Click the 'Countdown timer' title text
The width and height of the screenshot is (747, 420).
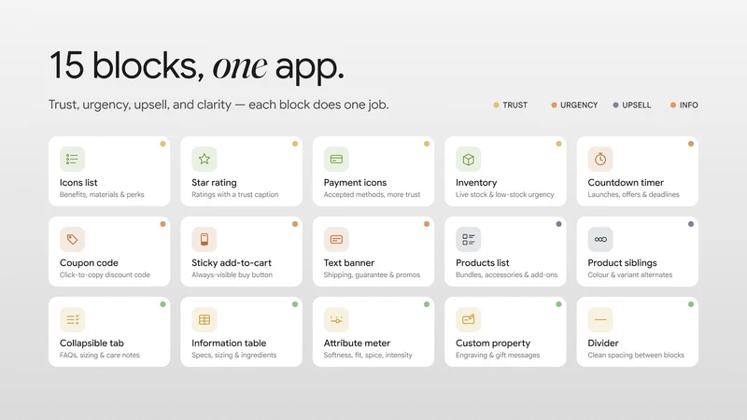coord(626,182)
